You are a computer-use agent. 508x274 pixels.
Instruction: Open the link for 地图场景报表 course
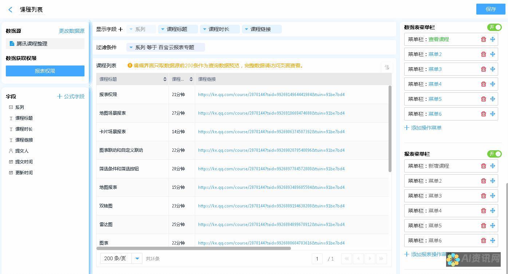271,113
